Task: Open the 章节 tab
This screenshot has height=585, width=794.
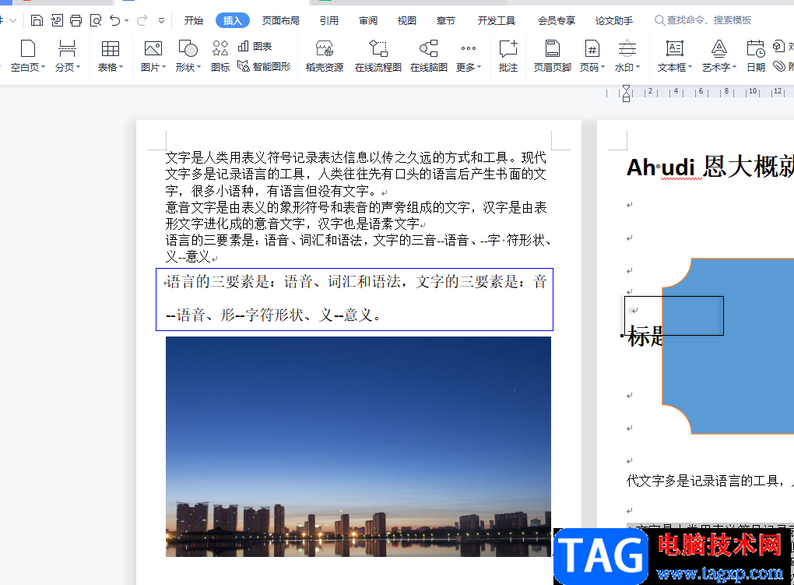Action: [445, 20]
